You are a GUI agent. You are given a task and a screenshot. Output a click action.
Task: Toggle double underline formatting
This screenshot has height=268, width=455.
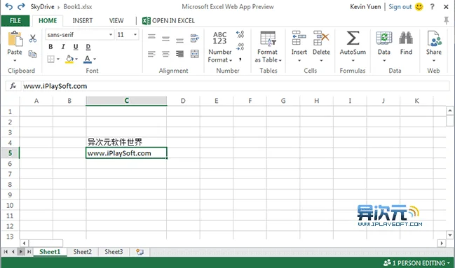coord(88,47)
